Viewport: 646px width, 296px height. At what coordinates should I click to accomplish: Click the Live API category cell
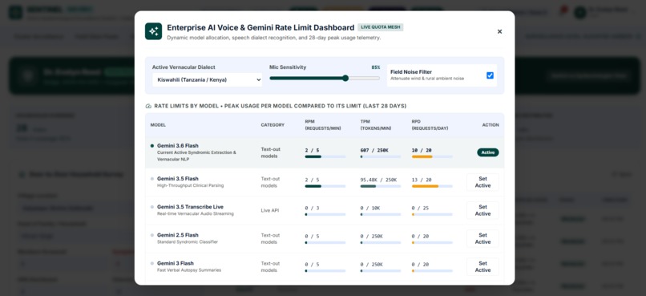[x=270, y=211]
